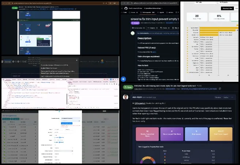Open commenter avatar beside Description comment
240x165 pixels.
pyautogui.click(x=132, y=33)
